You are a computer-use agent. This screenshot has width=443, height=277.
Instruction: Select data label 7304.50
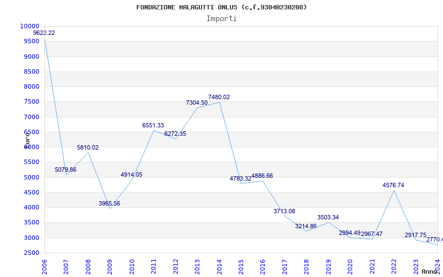[197, 102]
